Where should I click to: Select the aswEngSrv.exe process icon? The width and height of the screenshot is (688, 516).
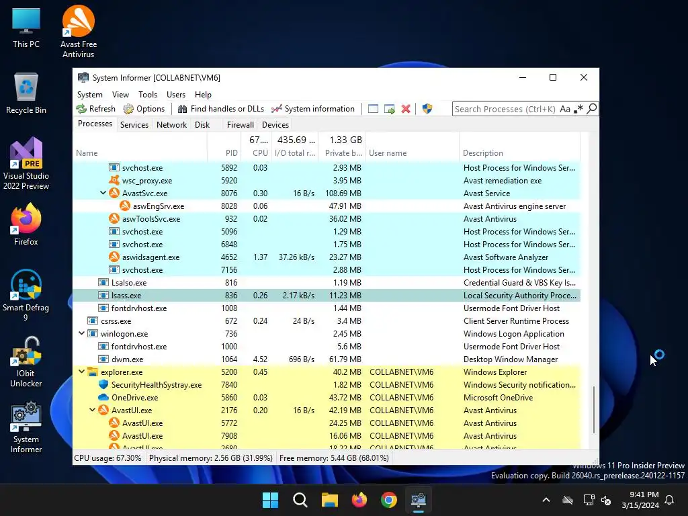click(x=124, y=206)
